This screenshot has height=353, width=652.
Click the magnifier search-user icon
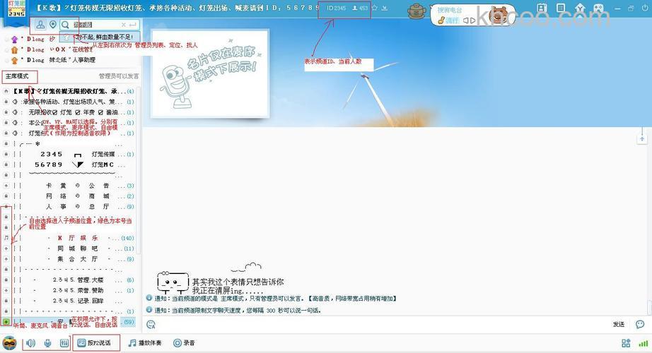pos(65,25)
